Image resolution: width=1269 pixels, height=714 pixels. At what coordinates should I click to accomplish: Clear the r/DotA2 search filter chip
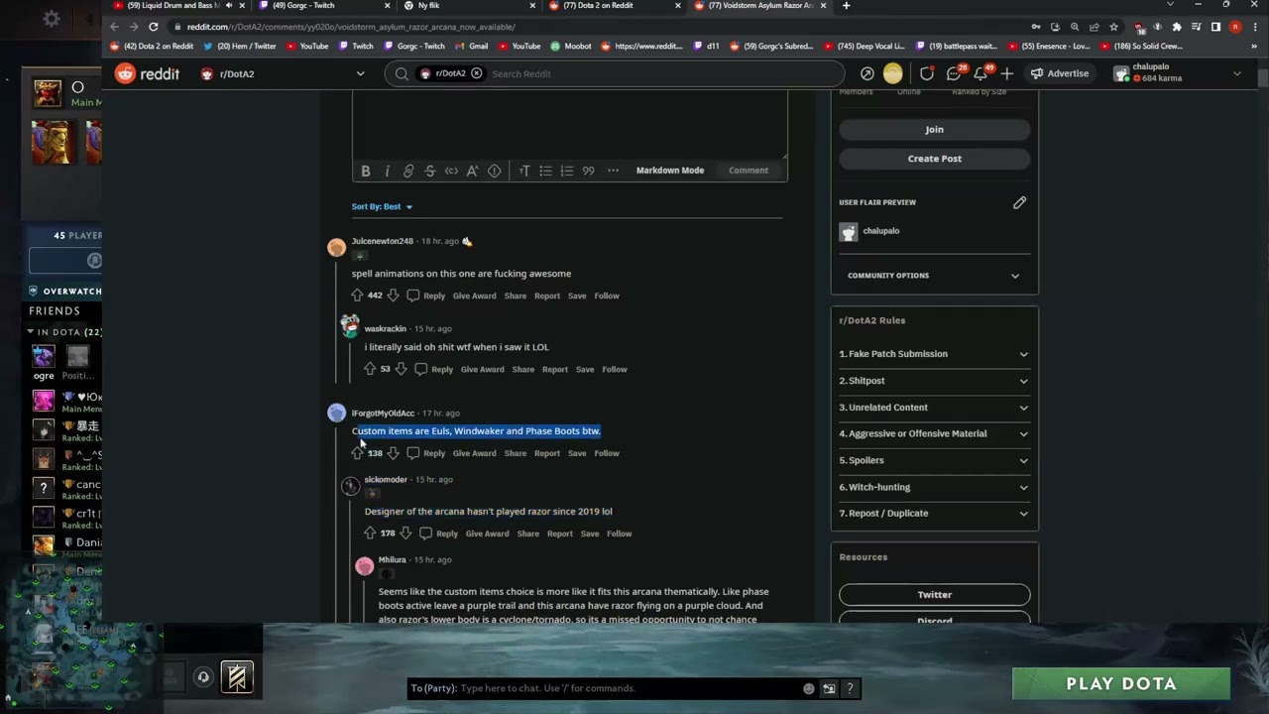click(x=477, y=73)
